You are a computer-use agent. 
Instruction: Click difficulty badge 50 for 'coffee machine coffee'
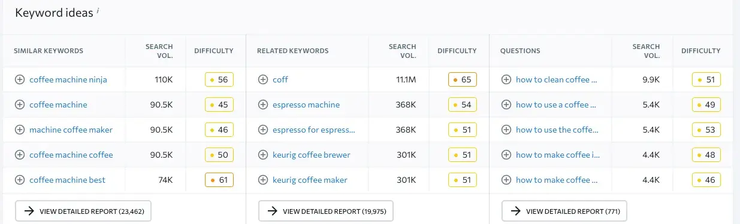(219, 155)
